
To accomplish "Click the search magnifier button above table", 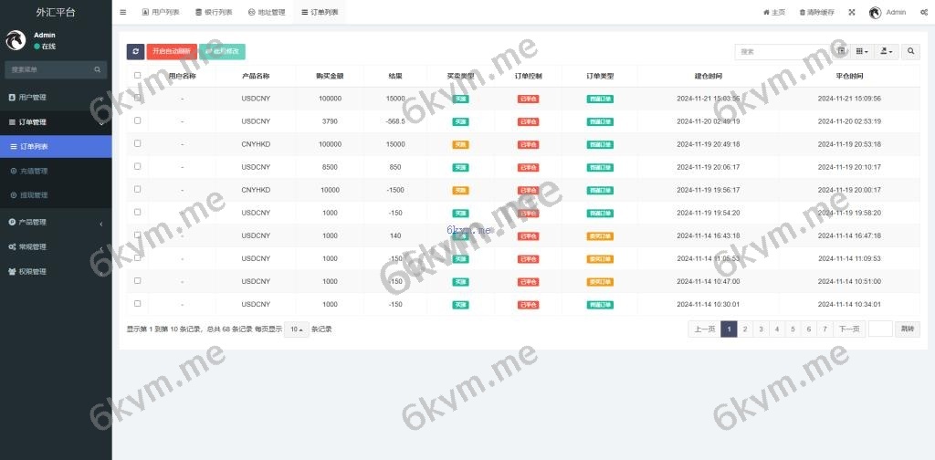I will coord(911,52).
